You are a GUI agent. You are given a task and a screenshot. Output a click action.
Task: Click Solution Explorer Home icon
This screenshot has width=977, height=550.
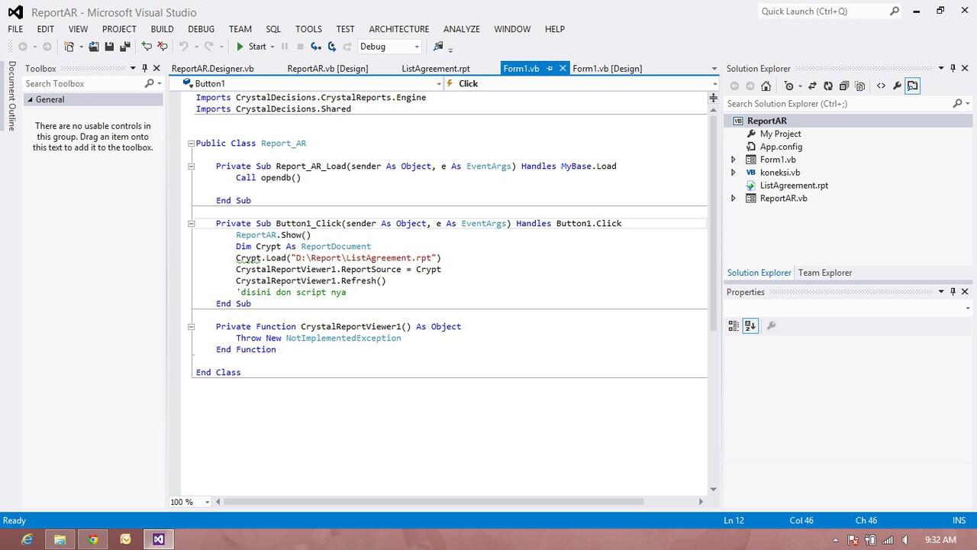766,86
